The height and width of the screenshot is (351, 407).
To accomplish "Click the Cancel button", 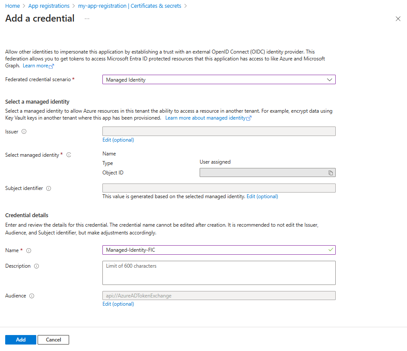I will coord(53,339).
